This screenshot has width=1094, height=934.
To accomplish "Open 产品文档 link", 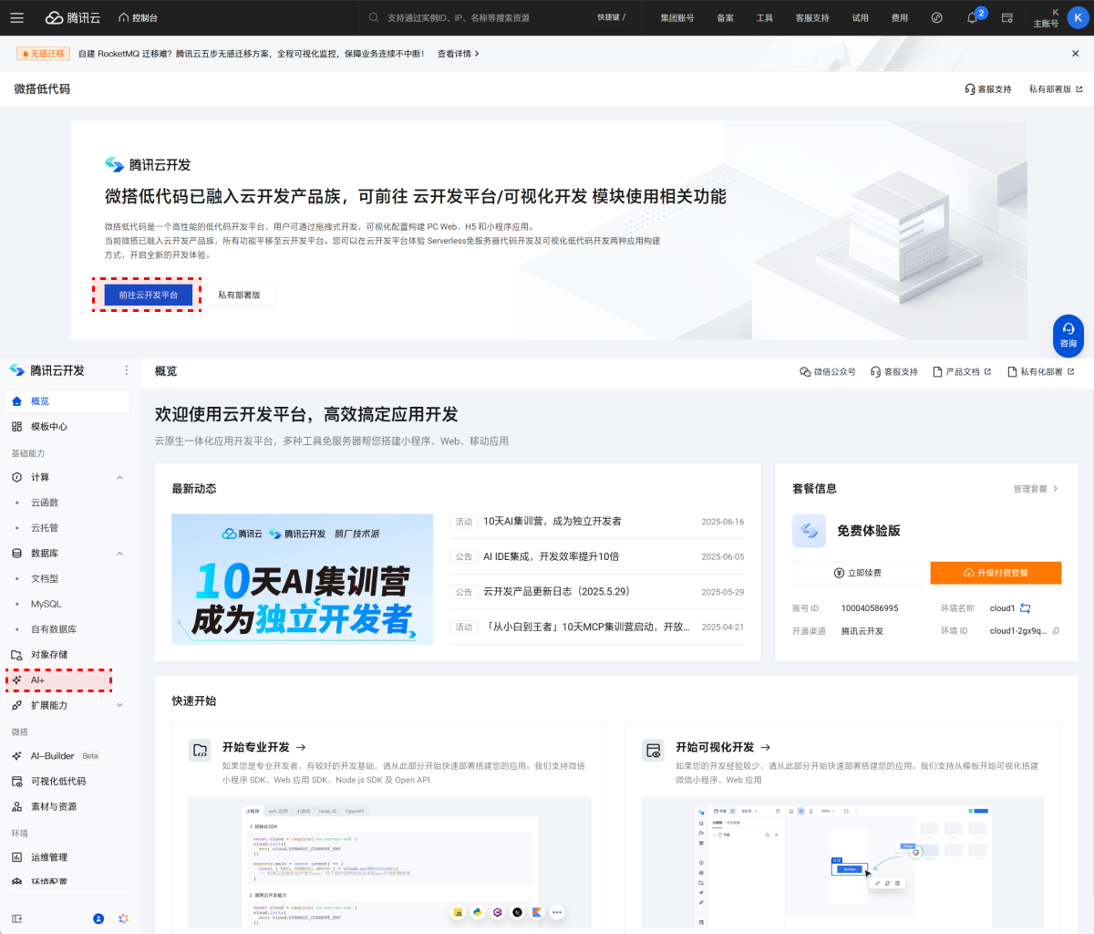I will 962,372.
